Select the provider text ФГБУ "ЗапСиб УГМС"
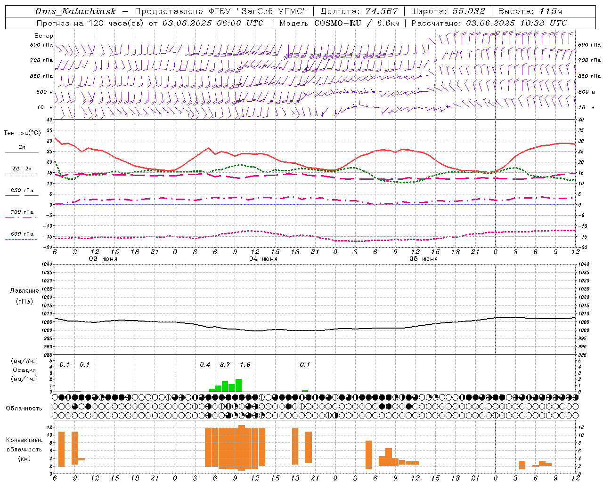Image resolution: width=603 pixels, height=482 pixels. (258, 11)
